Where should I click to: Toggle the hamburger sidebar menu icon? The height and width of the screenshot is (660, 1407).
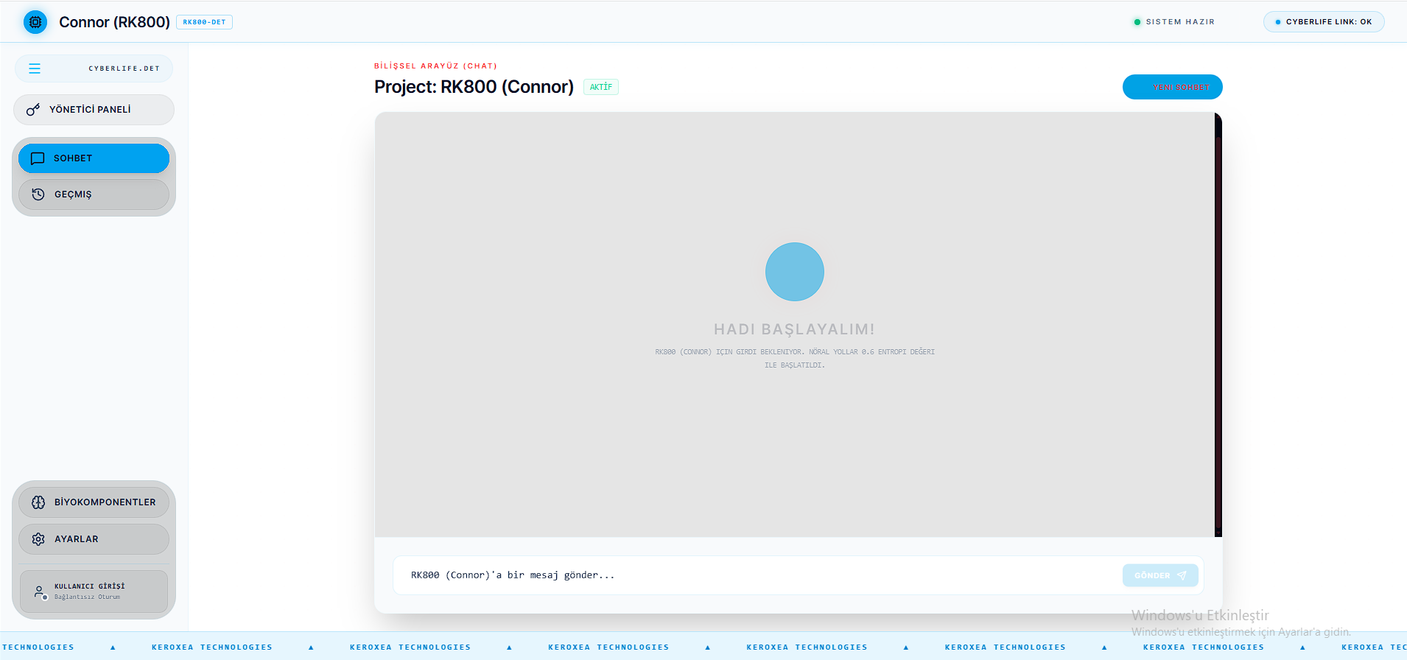tap(35, 69)
